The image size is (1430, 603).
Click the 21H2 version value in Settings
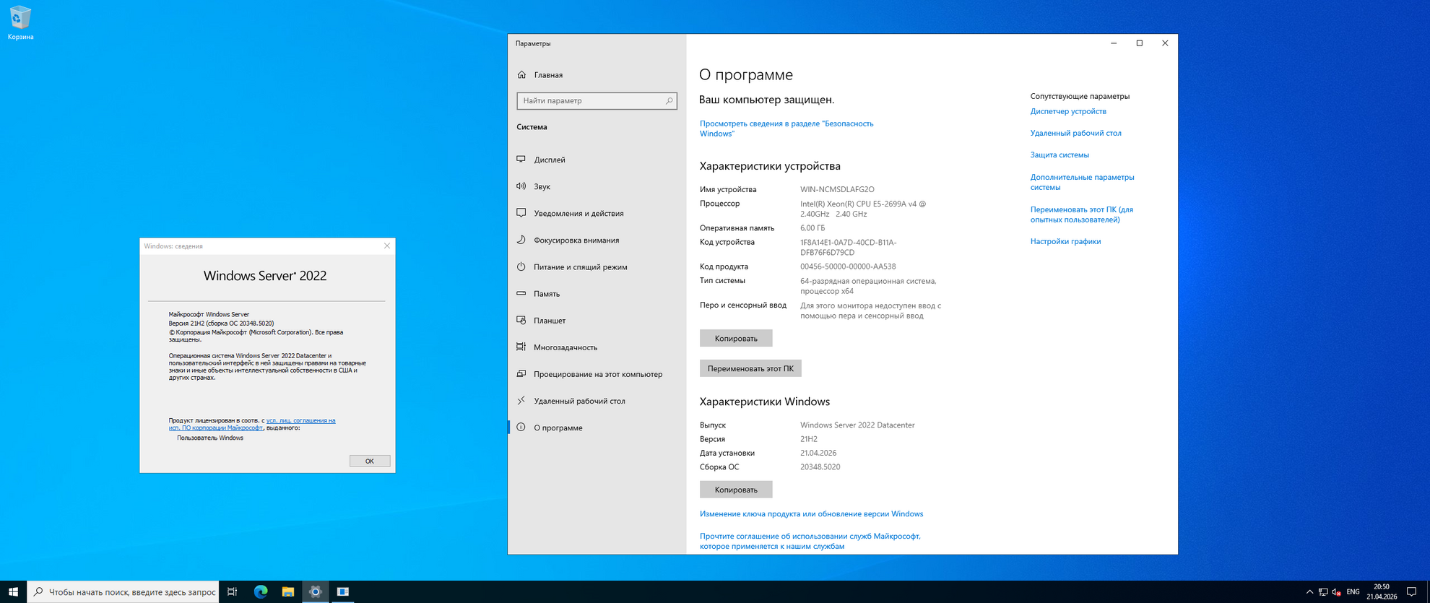coord(809,439)
